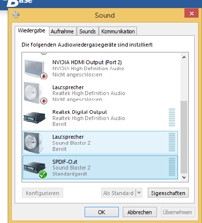Click the Abbrechen button
This screenshot has width=202, height=223.
(x=140, y=212)
